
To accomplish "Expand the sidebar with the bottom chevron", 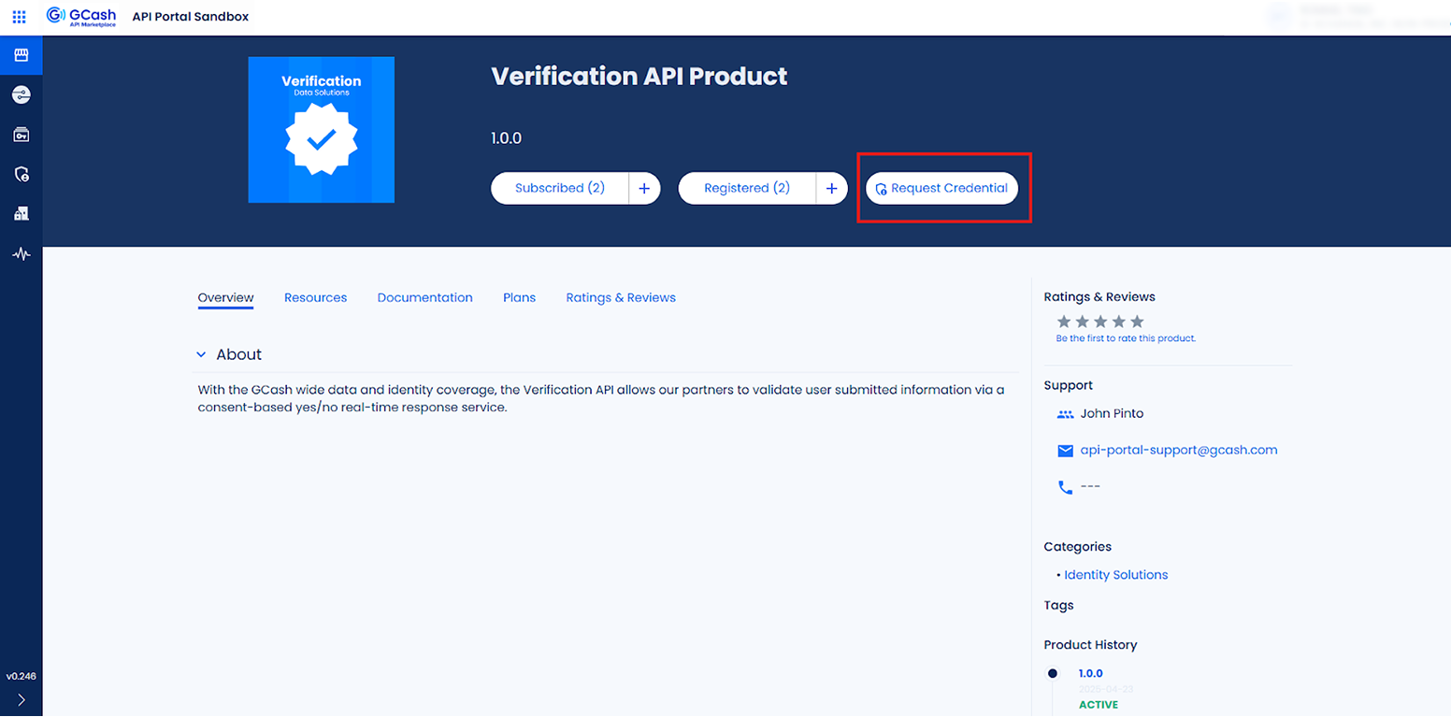I will tap(22, 699).
